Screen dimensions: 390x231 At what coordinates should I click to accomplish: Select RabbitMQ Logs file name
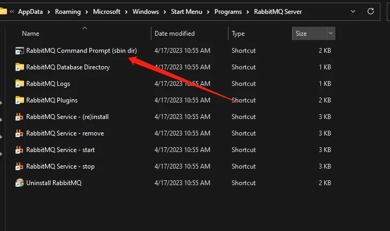(x=48, y=84)
